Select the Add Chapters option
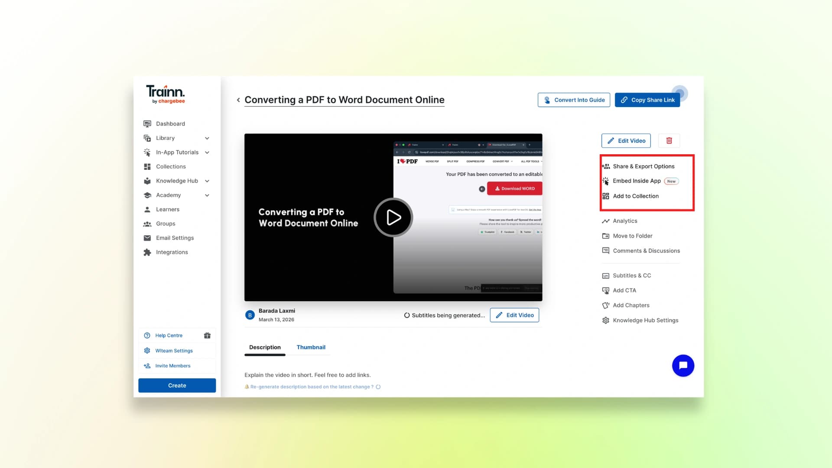The width and height of the screenshot is (832, 468). pos(631,305)
